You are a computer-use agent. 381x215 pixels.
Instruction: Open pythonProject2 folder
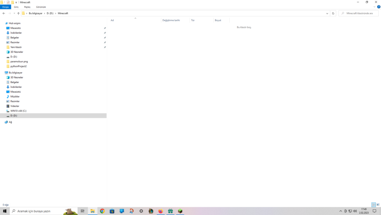19,66
